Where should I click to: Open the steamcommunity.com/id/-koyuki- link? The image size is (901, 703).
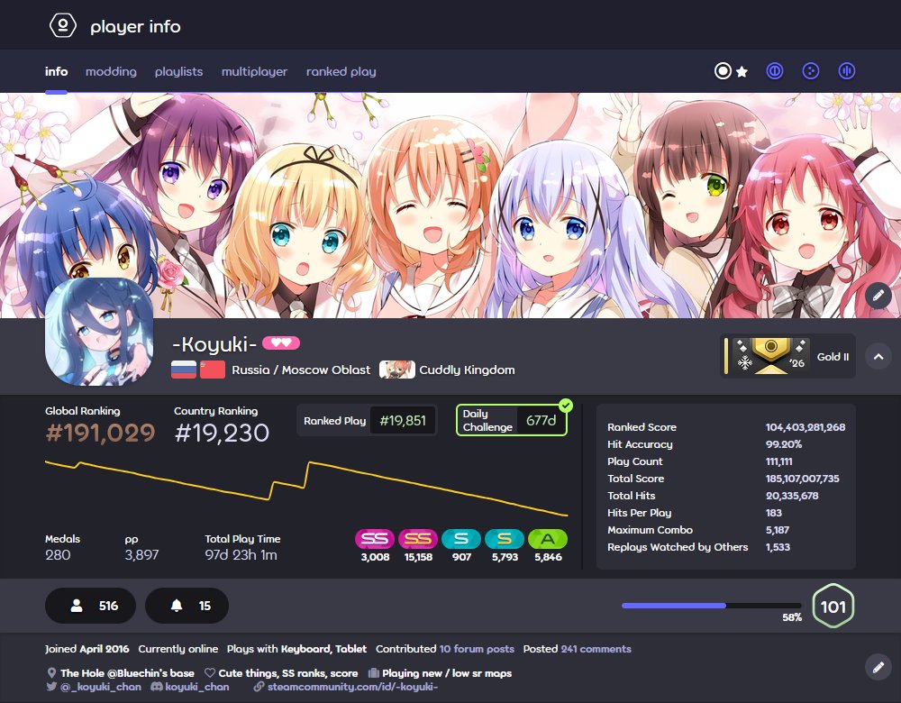352,687
